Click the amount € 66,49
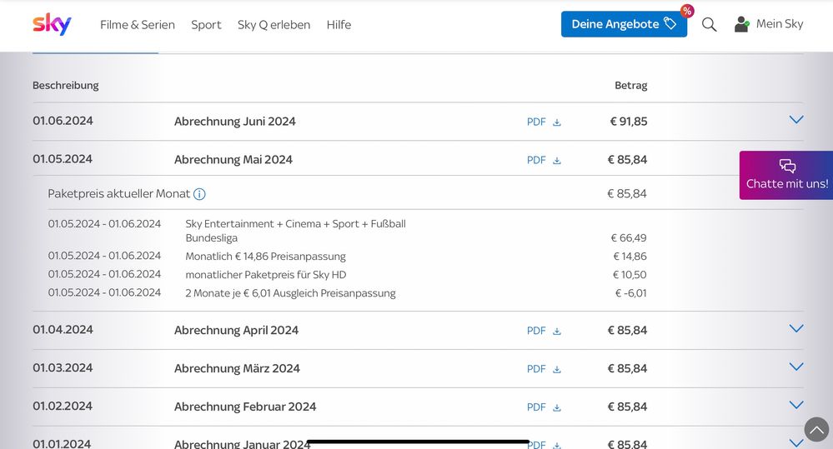 (x=629, y=238)
